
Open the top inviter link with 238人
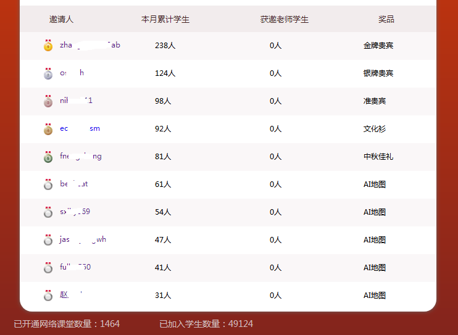(x=90, y=45)
